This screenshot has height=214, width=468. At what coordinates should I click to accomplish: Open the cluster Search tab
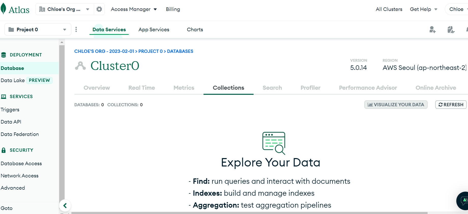[x=272, y=88]
